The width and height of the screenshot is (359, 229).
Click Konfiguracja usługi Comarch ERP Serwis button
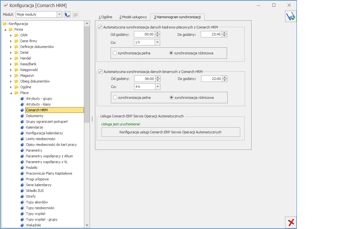point(170,132)
